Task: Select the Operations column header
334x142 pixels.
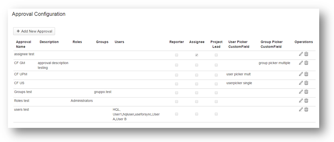Action: point(303,42)
